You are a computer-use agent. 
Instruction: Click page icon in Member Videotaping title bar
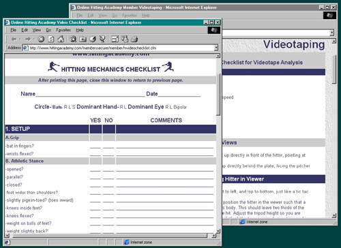click(73, 7)
